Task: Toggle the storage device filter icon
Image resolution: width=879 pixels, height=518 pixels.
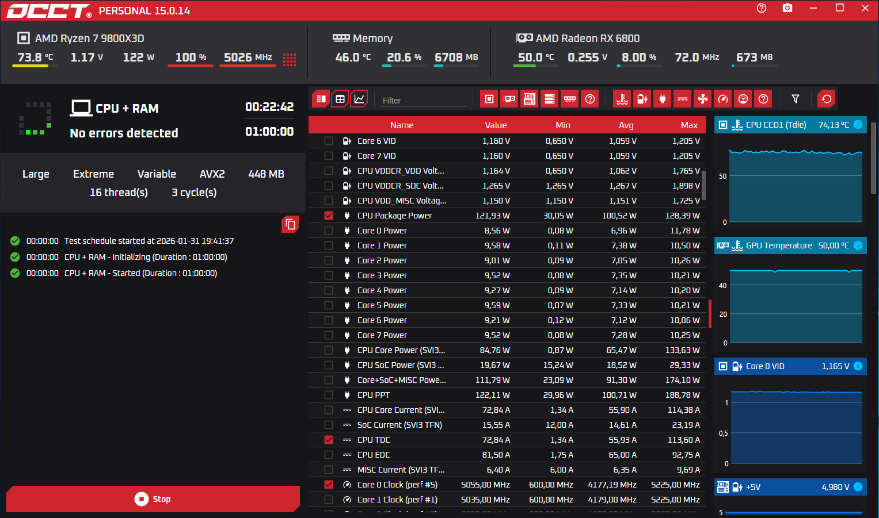Action: point(550,99)
